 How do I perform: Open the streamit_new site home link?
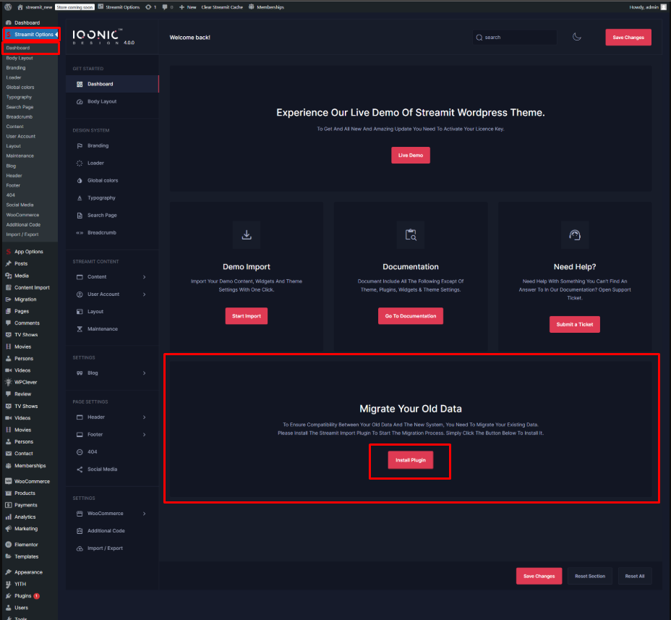35,7
